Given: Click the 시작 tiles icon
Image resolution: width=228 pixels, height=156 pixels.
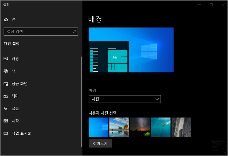Looking at the screenshot, I should (x=6, y=121).
